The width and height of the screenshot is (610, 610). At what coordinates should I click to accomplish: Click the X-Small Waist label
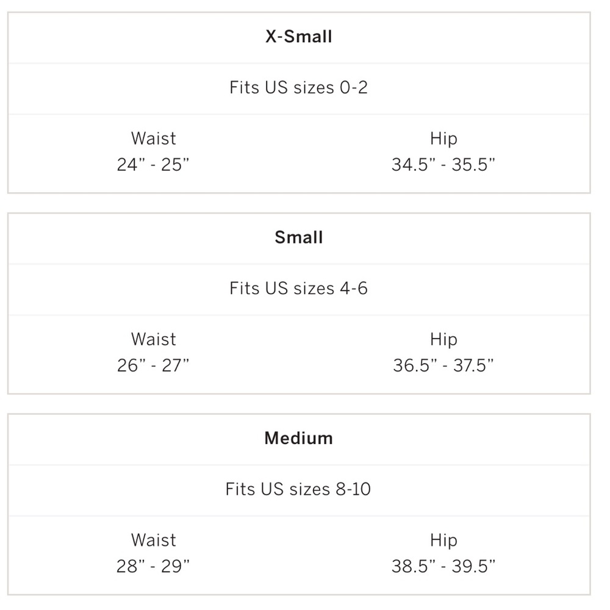[x=154, y=138]
